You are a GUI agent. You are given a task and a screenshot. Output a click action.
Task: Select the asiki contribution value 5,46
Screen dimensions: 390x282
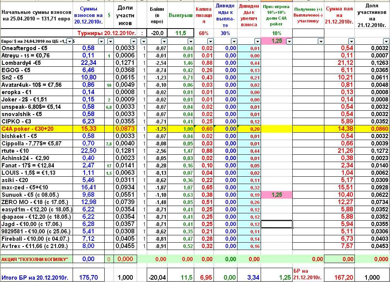click(88, 180)
